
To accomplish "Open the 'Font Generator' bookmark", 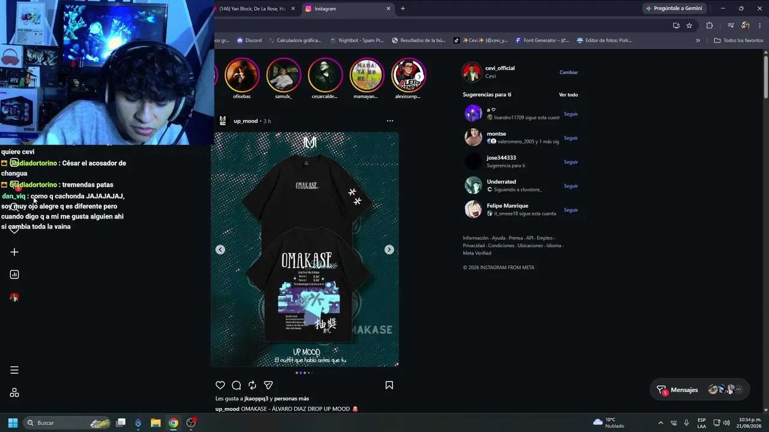I will tap(542, 40).
